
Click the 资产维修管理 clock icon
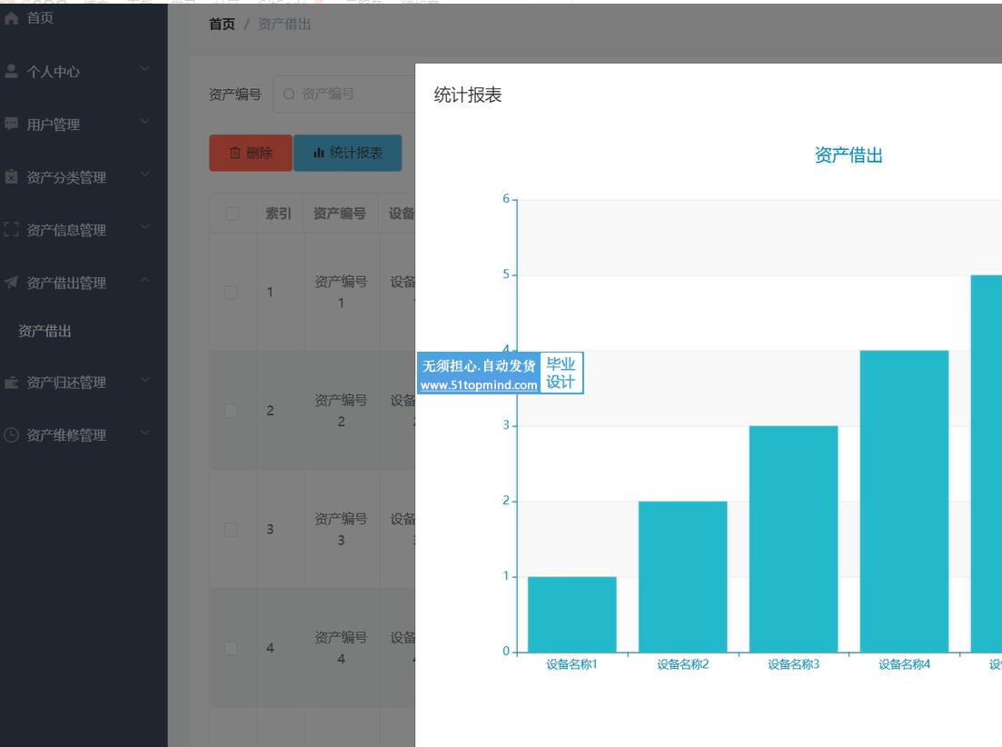pyautogui.click(x=12, y=435)
